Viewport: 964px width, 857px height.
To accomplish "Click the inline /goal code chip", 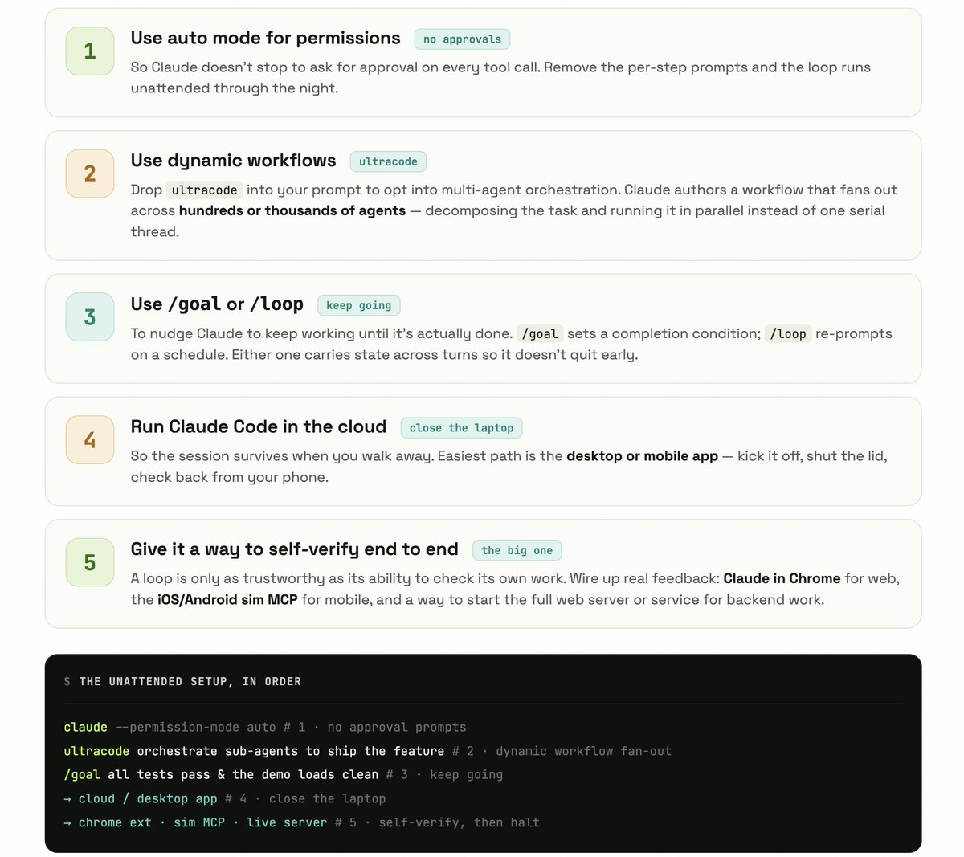I will 540,333.
